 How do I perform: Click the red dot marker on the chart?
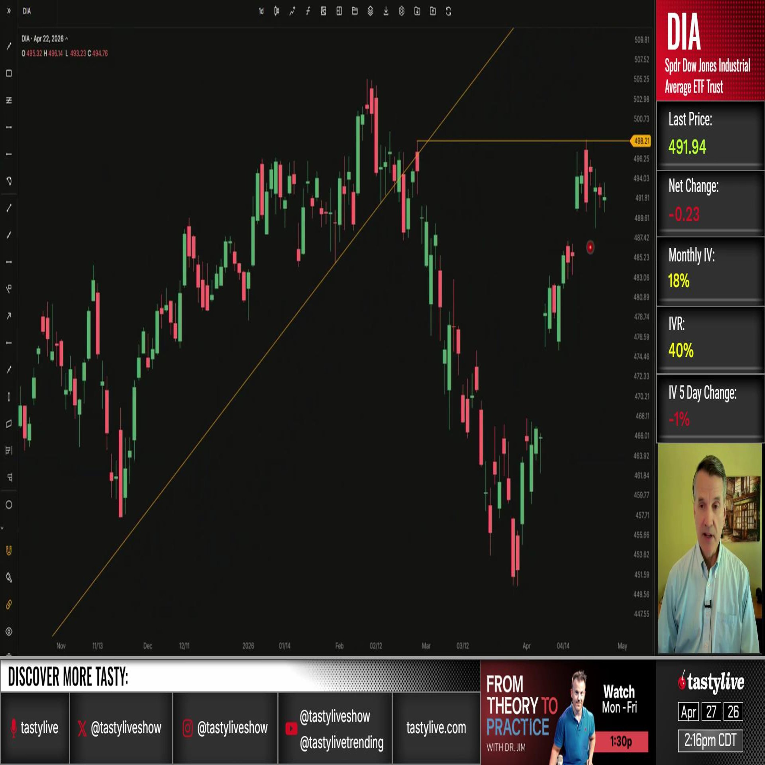(590, 247)
